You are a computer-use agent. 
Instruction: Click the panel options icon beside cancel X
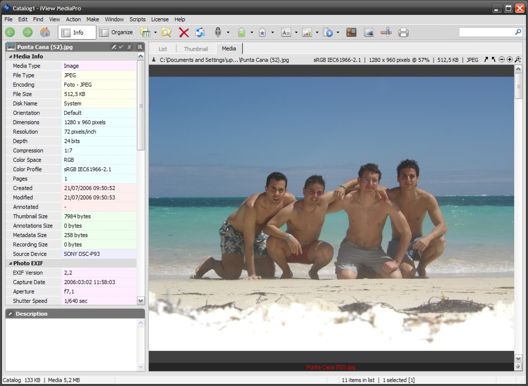(x=140, y=47)
